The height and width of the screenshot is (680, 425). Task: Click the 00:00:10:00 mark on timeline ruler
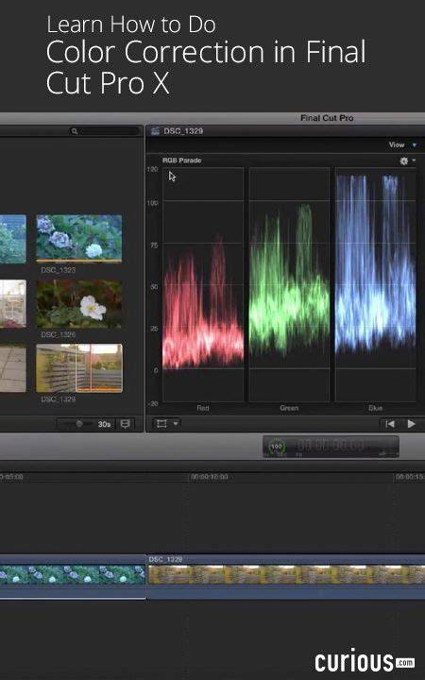(209, 477)
